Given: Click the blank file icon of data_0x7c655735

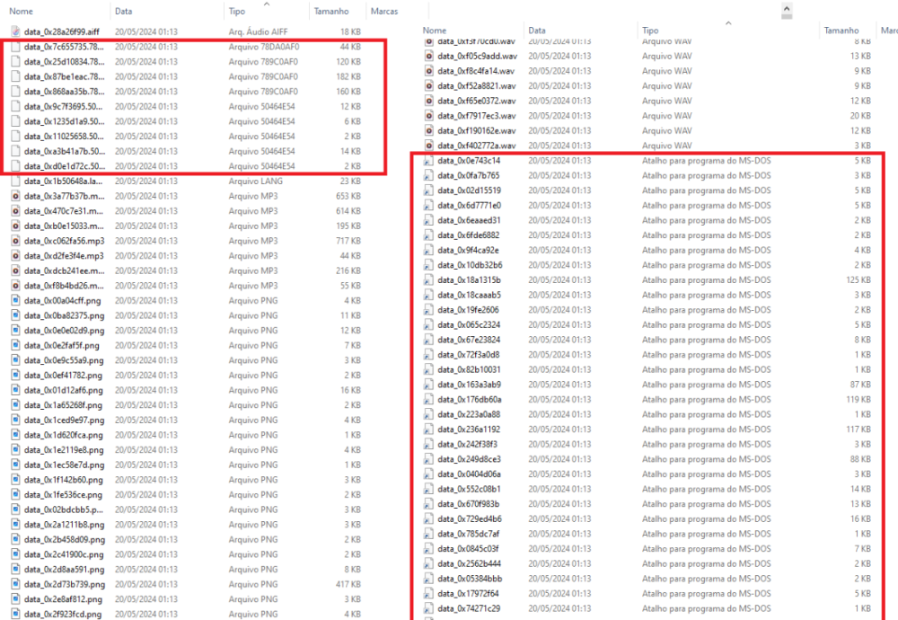Looking at the screenshot, I should tap(16, 47).
